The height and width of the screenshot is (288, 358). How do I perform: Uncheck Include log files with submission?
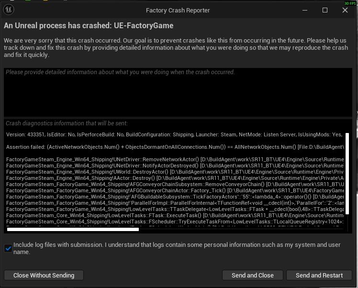[x=8, y=248]
